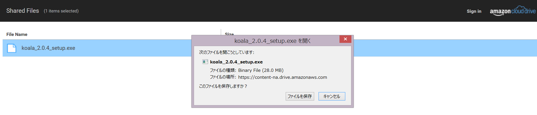Click the ファイルの場所 label in dialog
Image resolution: width=537 pixels, height=115 pixels.
pyautogui.click(x=223, y=77)
